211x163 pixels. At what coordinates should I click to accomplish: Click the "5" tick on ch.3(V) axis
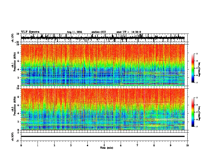click(19, 133)
